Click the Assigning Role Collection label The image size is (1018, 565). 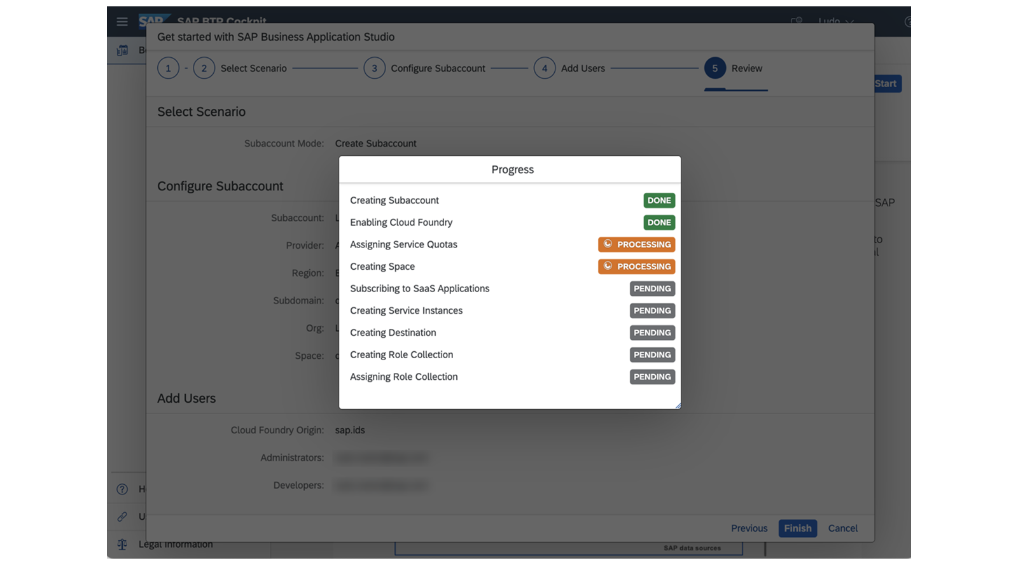coord(404,377)
